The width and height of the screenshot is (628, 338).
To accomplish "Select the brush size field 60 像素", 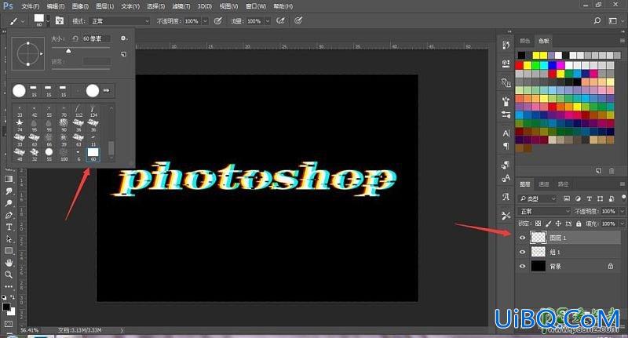I will click(x=96, y=38).
